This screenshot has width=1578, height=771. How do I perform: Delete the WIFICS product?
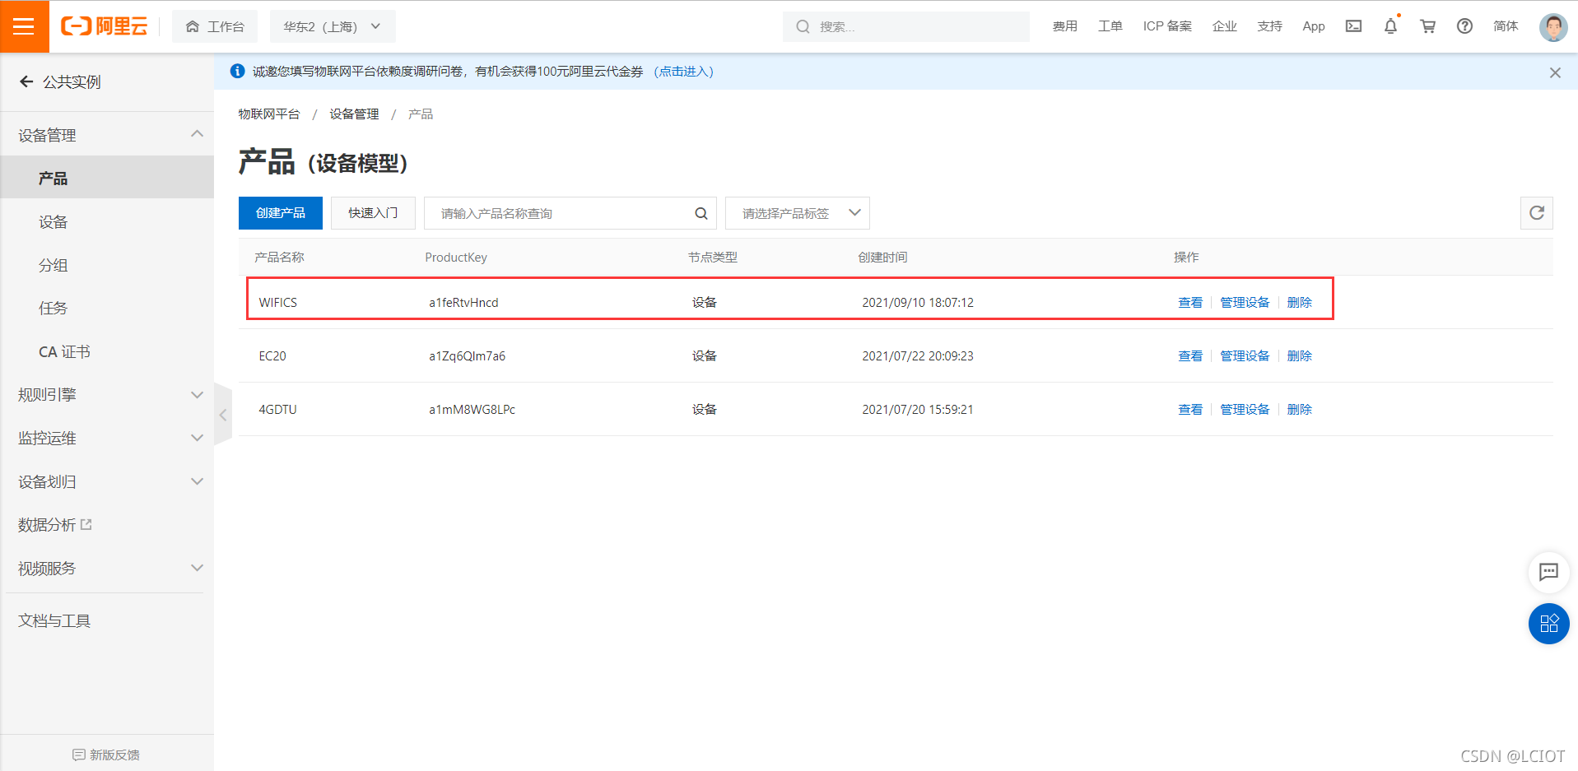[x=1299, y=302]
